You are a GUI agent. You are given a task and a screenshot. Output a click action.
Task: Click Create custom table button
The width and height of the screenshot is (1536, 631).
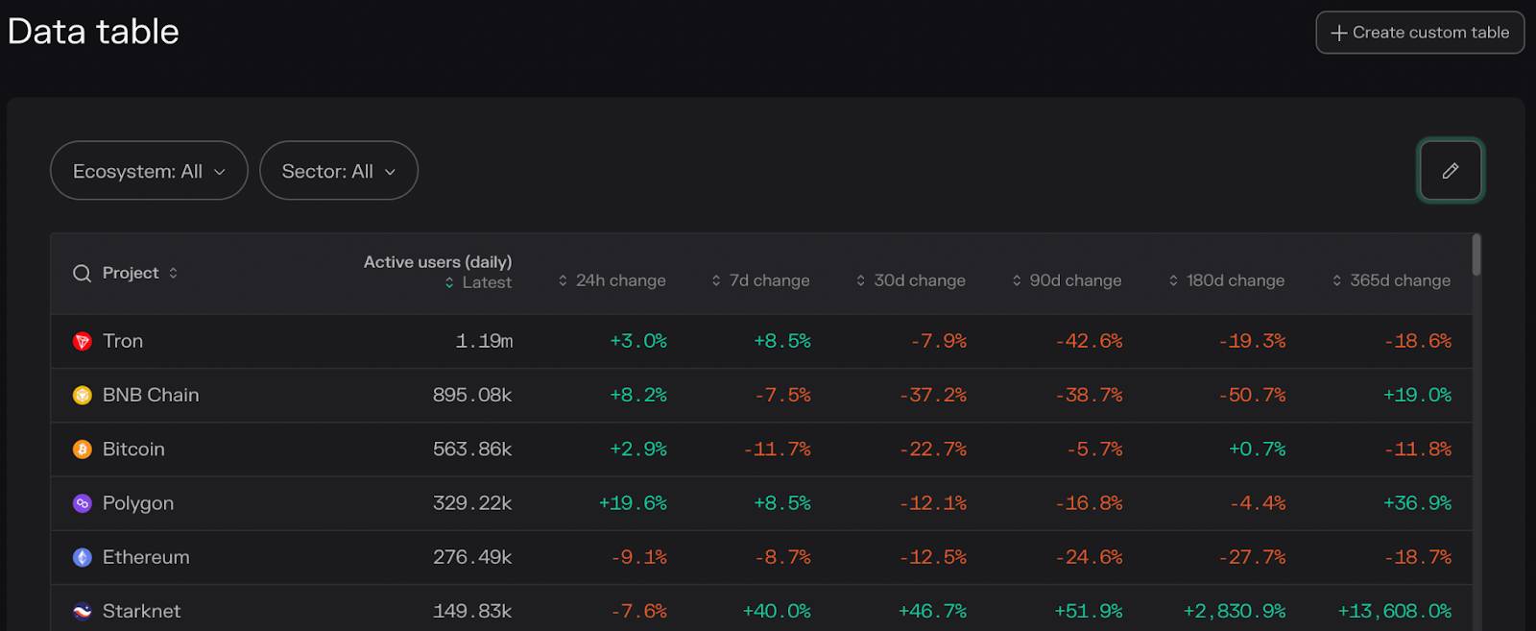[x=1420, y=33]
